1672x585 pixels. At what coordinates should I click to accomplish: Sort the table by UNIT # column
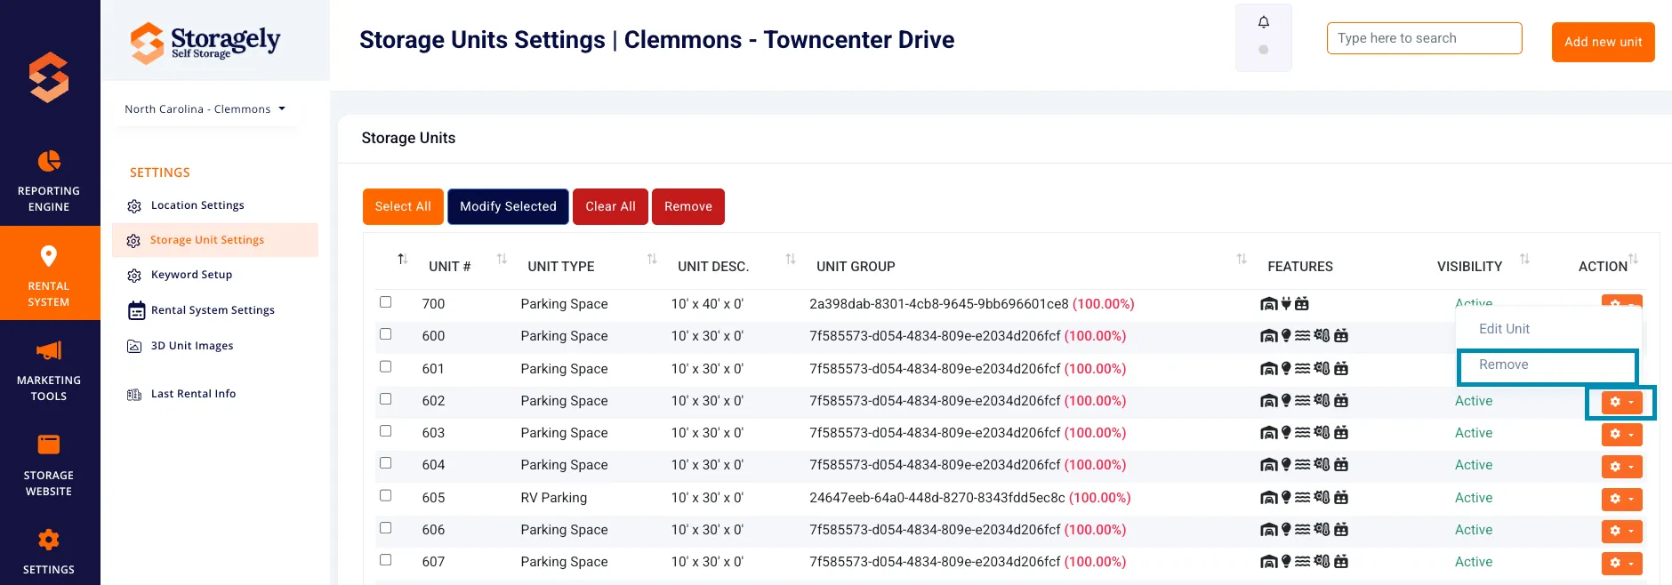502,259
